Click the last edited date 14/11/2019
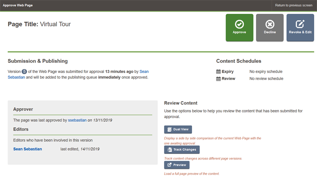 [x=90, y=149]
